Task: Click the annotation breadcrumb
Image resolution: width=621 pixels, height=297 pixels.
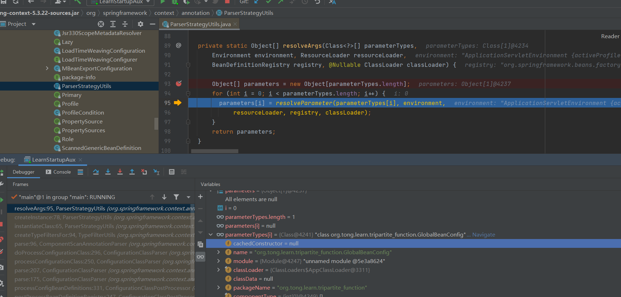Action: tap(195, 13)
